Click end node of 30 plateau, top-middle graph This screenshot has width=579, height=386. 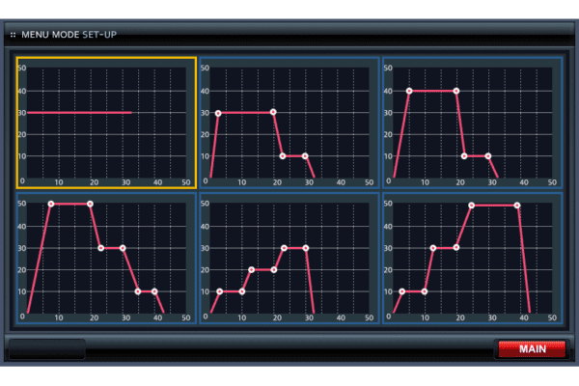click(x=273, y=113)
